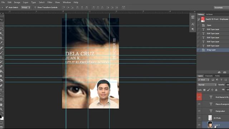Open the Essentials workspace dropdown

pyautogui.click(x=221, y=8)
